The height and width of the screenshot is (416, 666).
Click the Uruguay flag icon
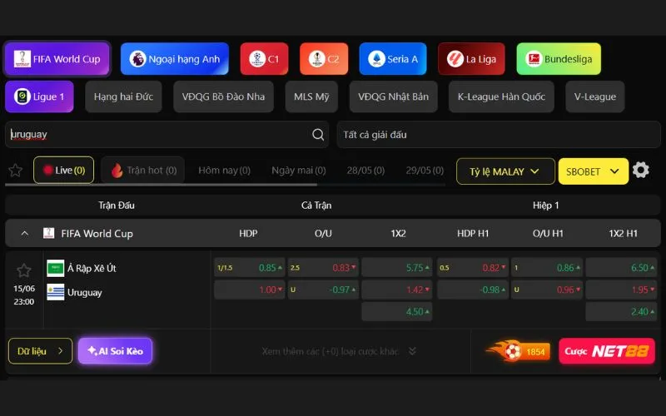[55, 292]
